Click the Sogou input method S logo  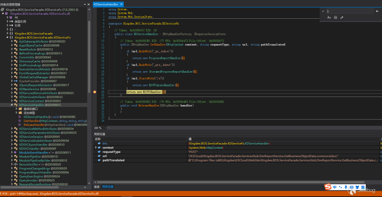point(328,187)
